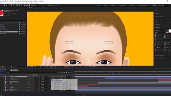Delete item with project panel trash icon
171x96 pixels.
tap(11, 67)
